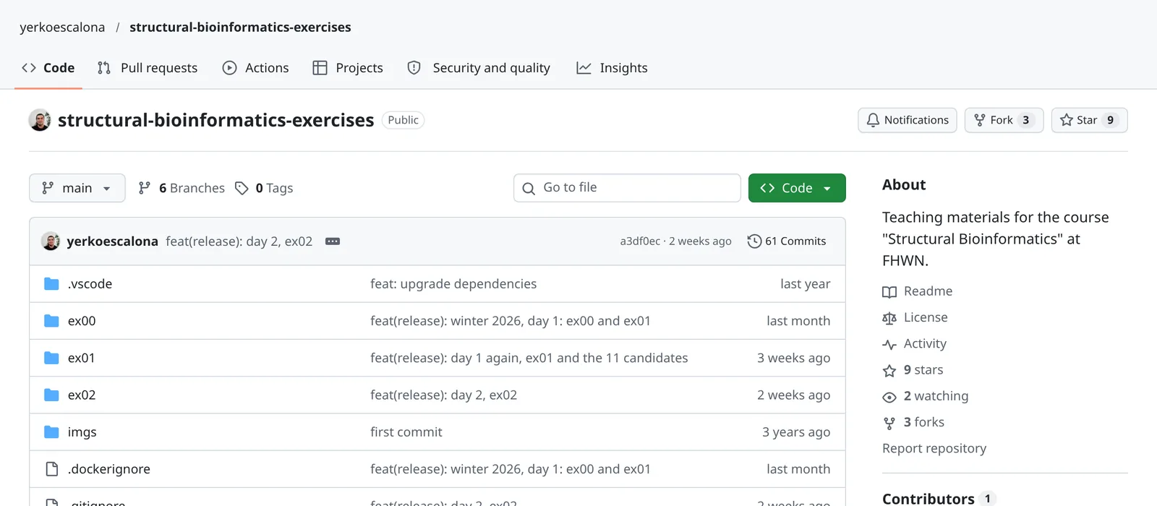The height and width of the screenshot is (506, 1157).
Task: Open commit 'feat: upgrade dependencies'
Action: point(453,284)
